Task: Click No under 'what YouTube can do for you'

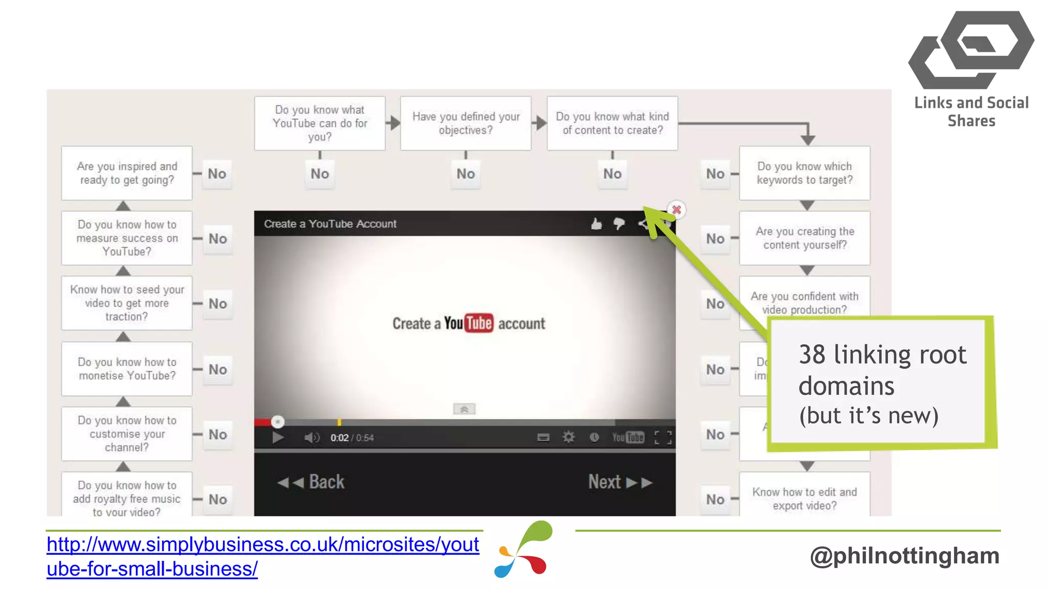Action: click(x=320, y=174)
